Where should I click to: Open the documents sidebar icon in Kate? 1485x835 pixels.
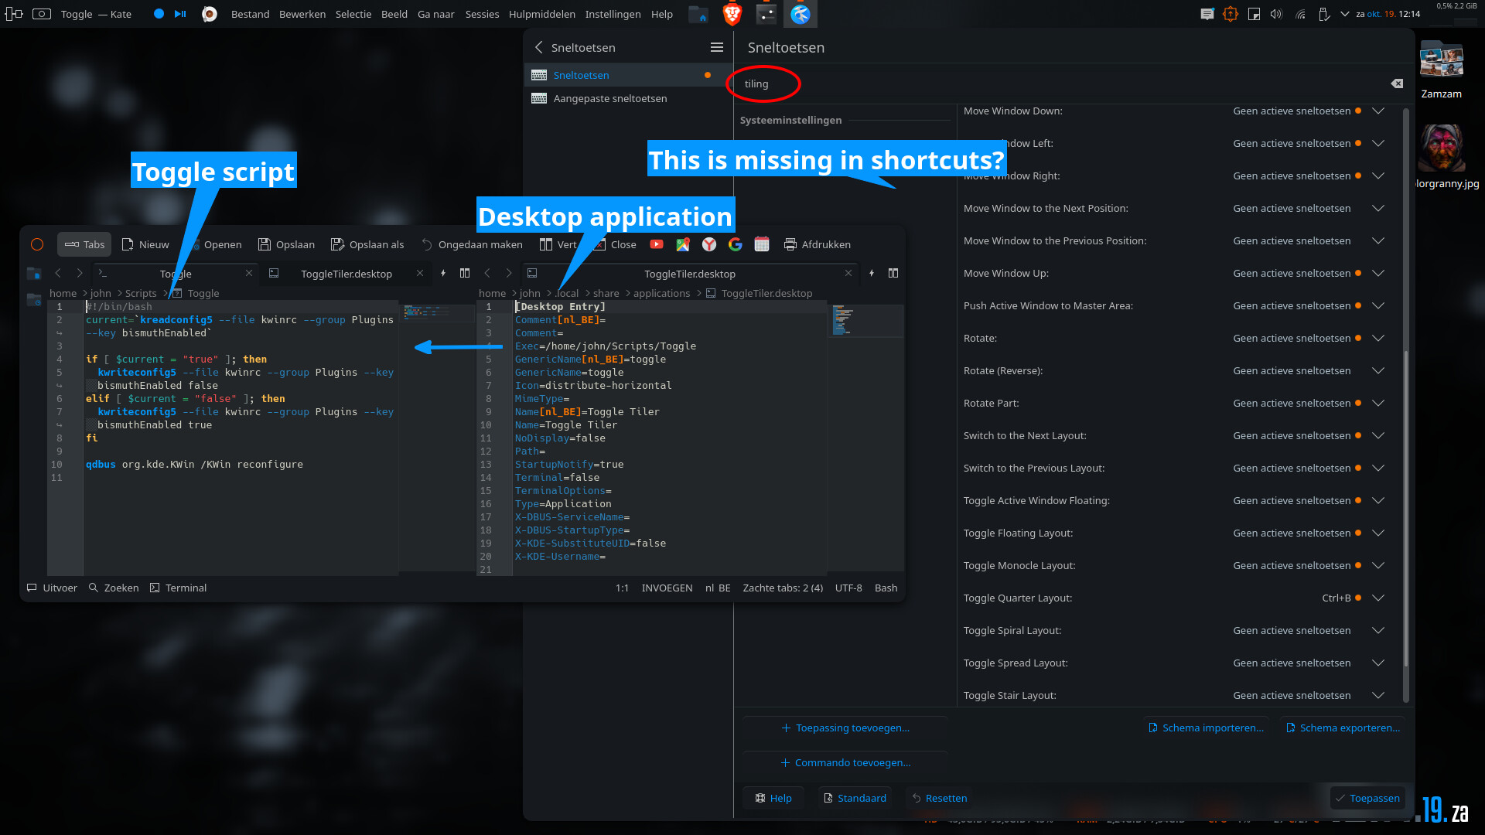(34, 274)
